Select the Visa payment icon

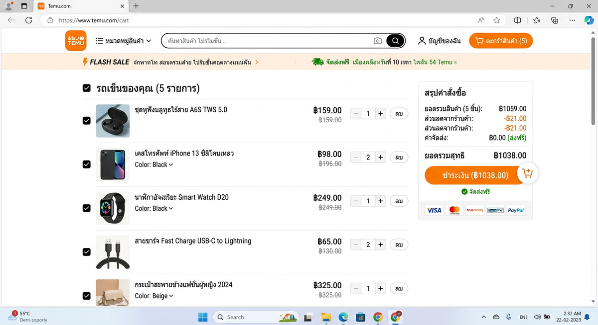click(x=434, y=210)
